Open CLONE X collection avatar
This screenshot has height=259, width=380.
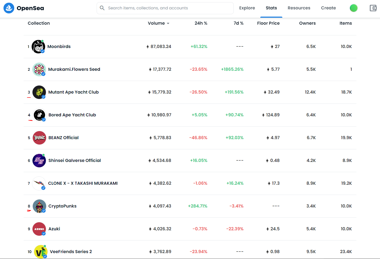[39, 183]
